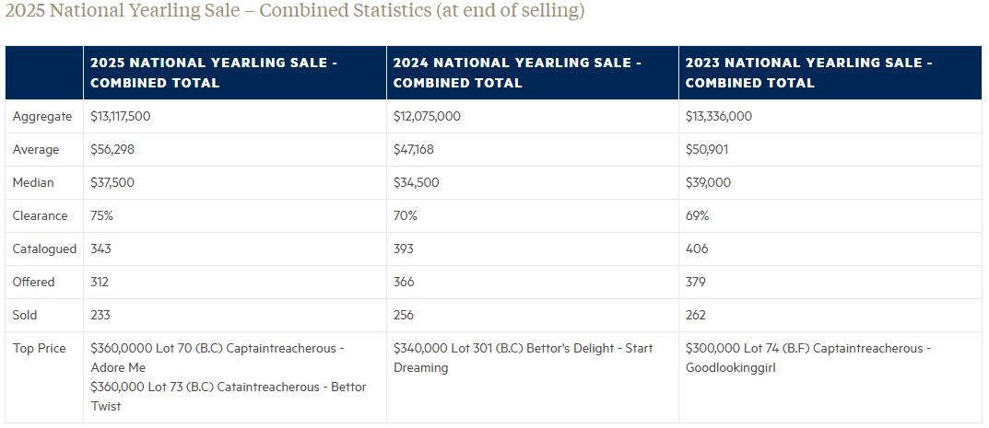
Task: Click the 2023 catalogued value 406
Action: pyautogui.click(x=697, y=249)
